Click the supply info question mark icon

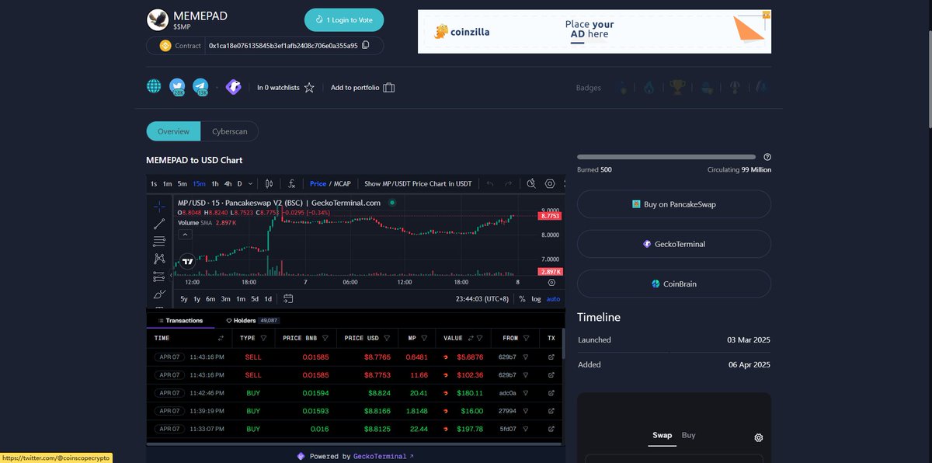pyautogui.click(x=767, y=157)
